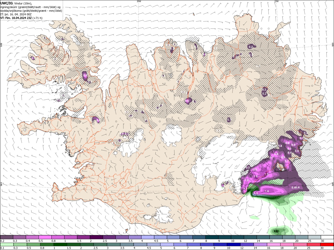Click the '1.4' precipitation value on the map
Screen dimensions: 334x250
(x=267, y=191)
